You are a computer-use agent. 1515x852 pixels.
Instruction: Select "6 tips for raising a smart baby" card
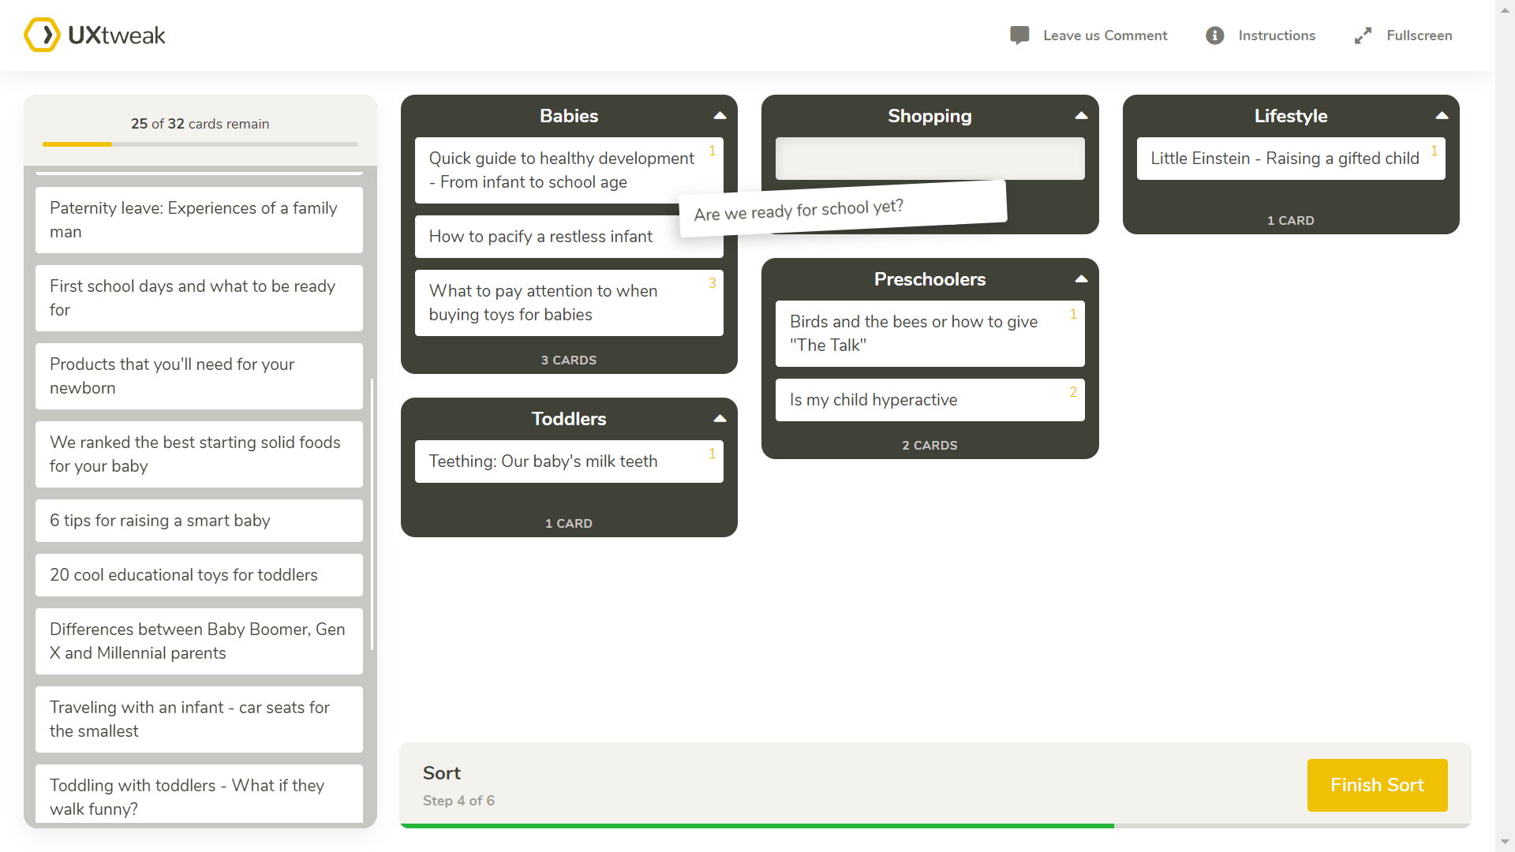198,521
